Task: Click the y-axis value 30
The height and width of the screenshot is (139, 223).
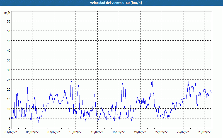Action: coord(9,70)
